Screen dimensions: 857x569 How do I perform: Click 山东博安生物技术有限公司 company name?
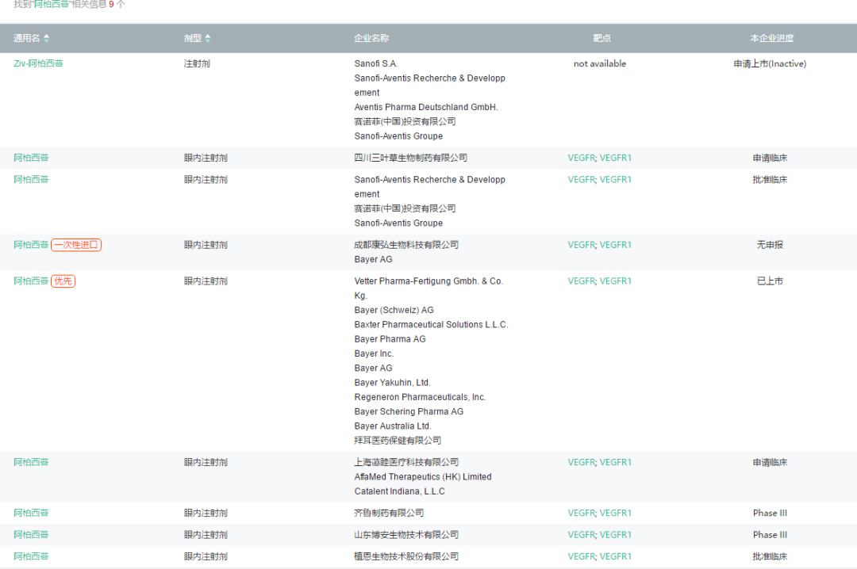tap(406, 535)
